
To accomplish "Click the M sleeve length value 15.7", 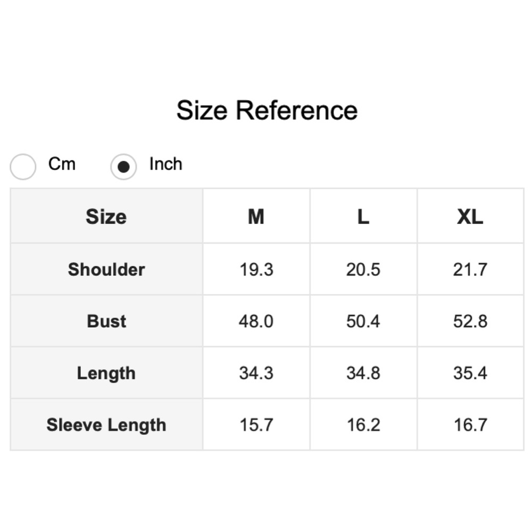I will point(256,425).
